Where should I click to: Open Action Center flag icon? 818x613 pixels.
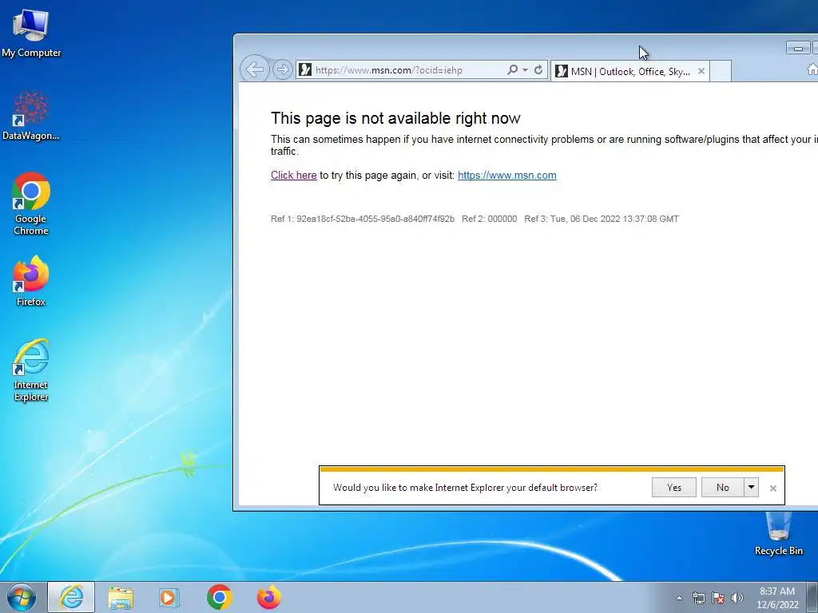pos(718,598)
